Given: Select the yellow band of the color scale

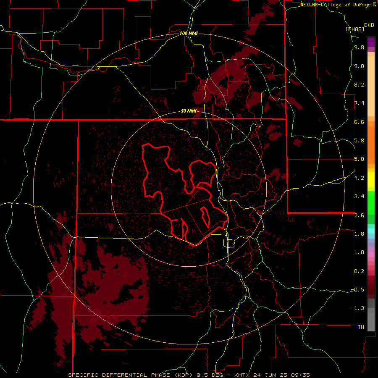Looking at the screenshot, I should pos(371,180).
